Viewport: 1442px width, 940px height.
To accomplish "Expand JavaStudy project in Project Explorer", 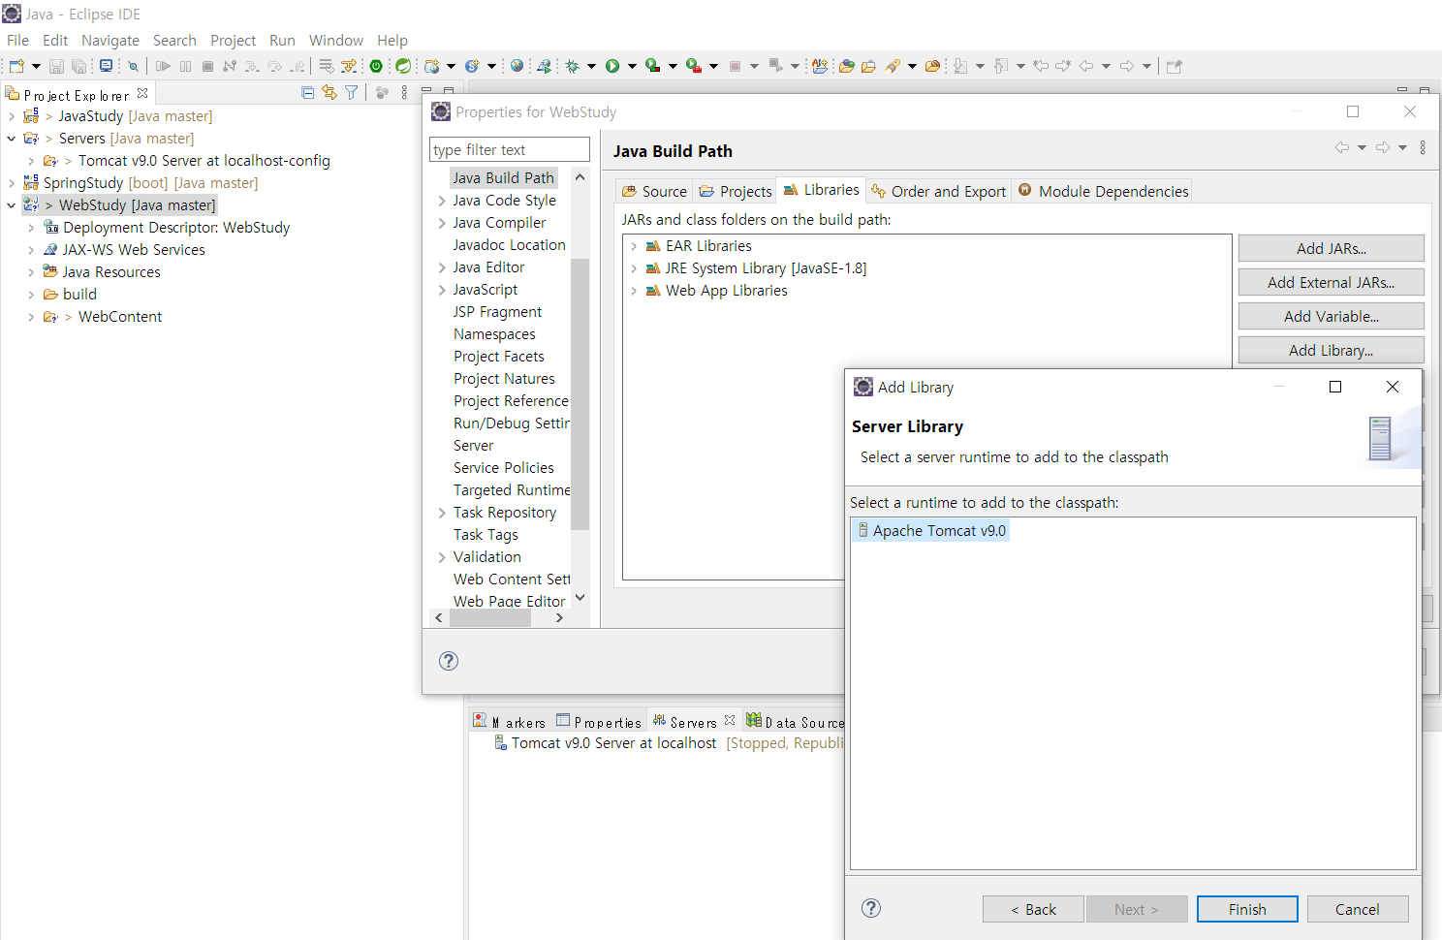I will (x=12, y=116).
